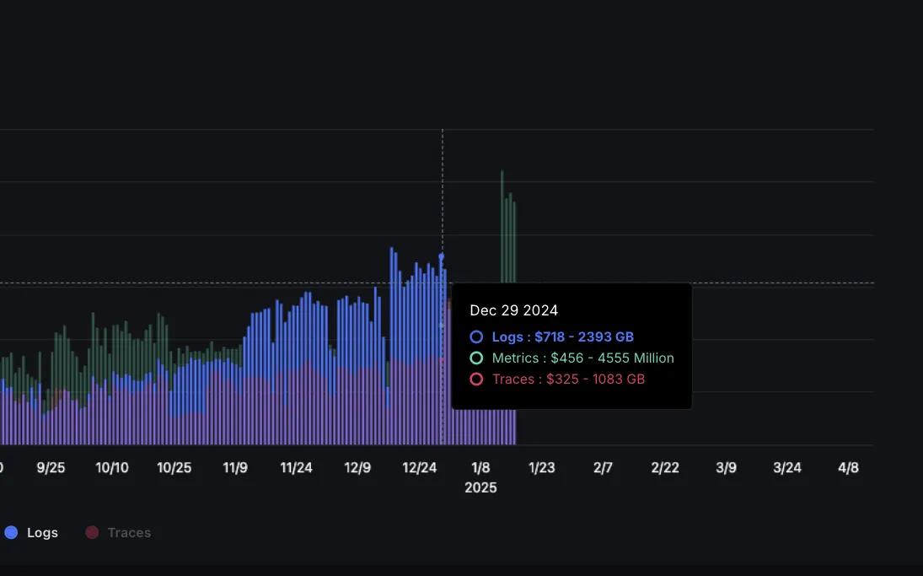Click the 10/25 x-axis date label
The image size is (923, 576).
coord(174,468)
